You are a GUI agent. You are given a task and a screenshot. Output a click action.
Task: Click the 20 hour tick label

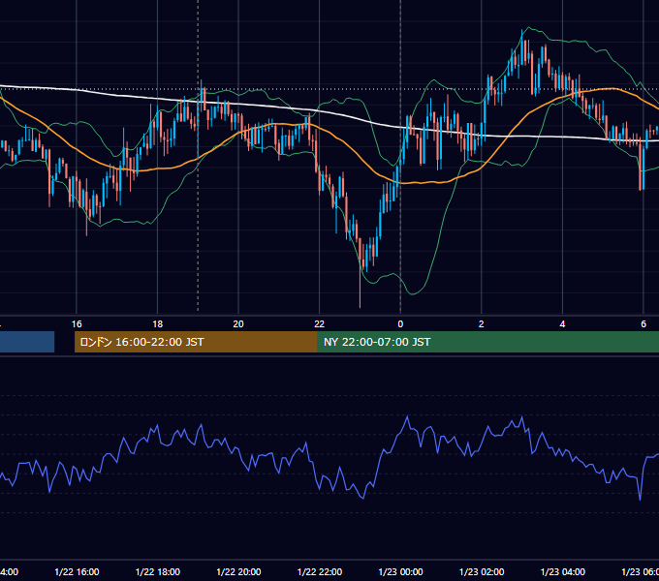(x=238, y=324)
